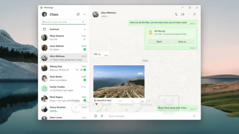
Task: Click the heart reaction under the photo
Action: click(x=96, y=104)
